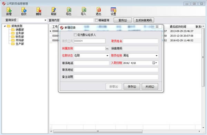The image size is (207, 135).
Task: Click the vertical scrollbar down arrow
Action: [x=203, y=128]
